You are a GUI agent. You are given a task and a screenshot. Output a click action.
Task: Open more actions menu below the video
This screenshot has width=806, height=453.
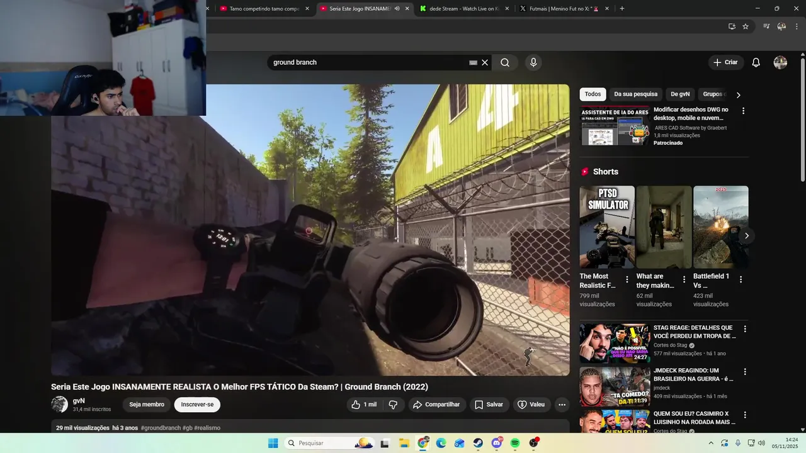pyautogui.click(x=562, y=405)
